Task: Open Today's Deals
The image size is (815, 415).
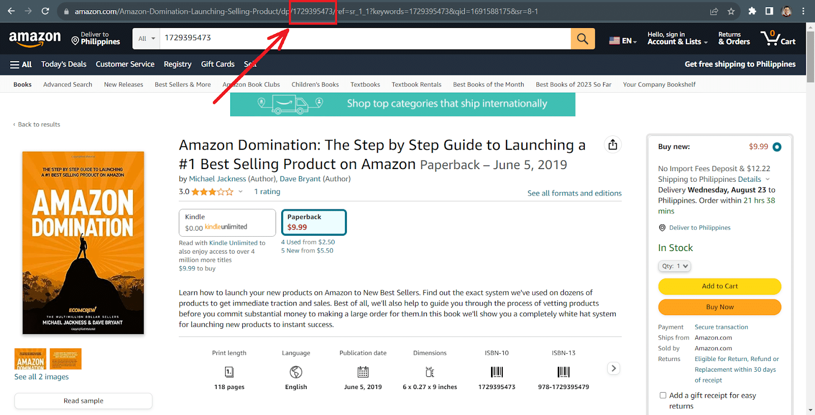Action: tap(64, 64)
